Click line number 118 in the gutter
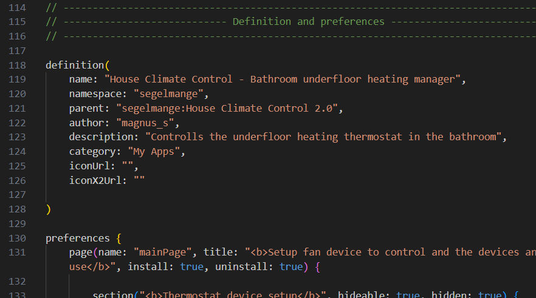 pyautogui.click(x=17, y=65)
